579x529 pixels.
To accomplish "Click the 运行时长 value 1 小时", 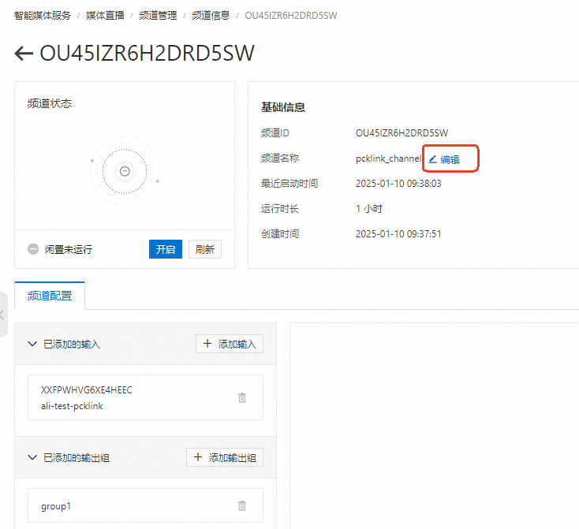I will point(369,209).
